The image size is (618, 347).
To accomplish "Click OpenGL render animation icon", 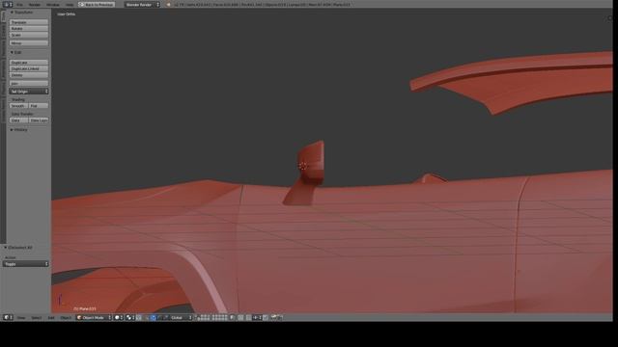I will coord(280,317).
